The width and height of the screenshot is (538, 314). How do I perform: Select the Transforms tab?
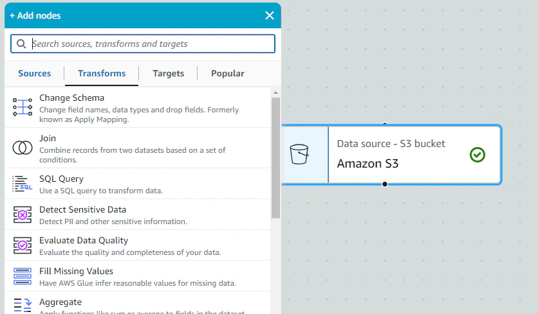(102, 73)
